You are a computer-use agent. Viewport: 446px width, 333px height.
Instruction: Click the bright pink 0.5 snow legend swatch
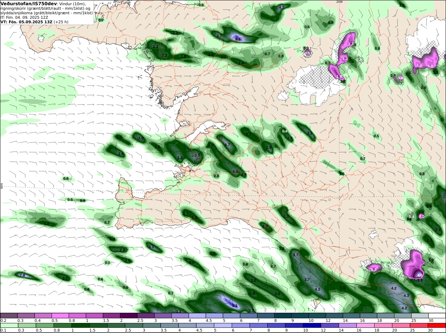(60, 315)
